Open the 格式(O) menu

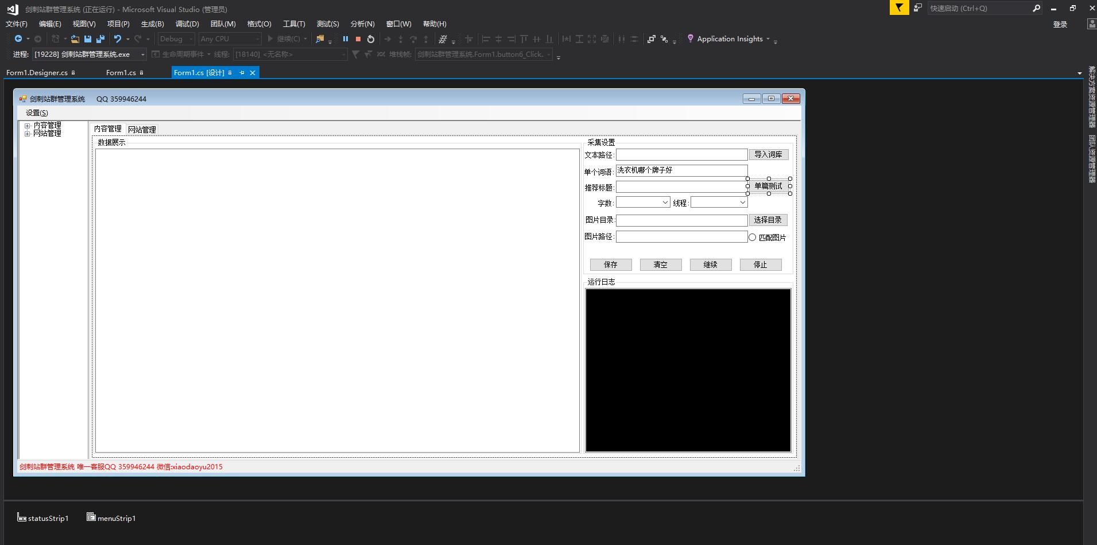pos(259,24)
